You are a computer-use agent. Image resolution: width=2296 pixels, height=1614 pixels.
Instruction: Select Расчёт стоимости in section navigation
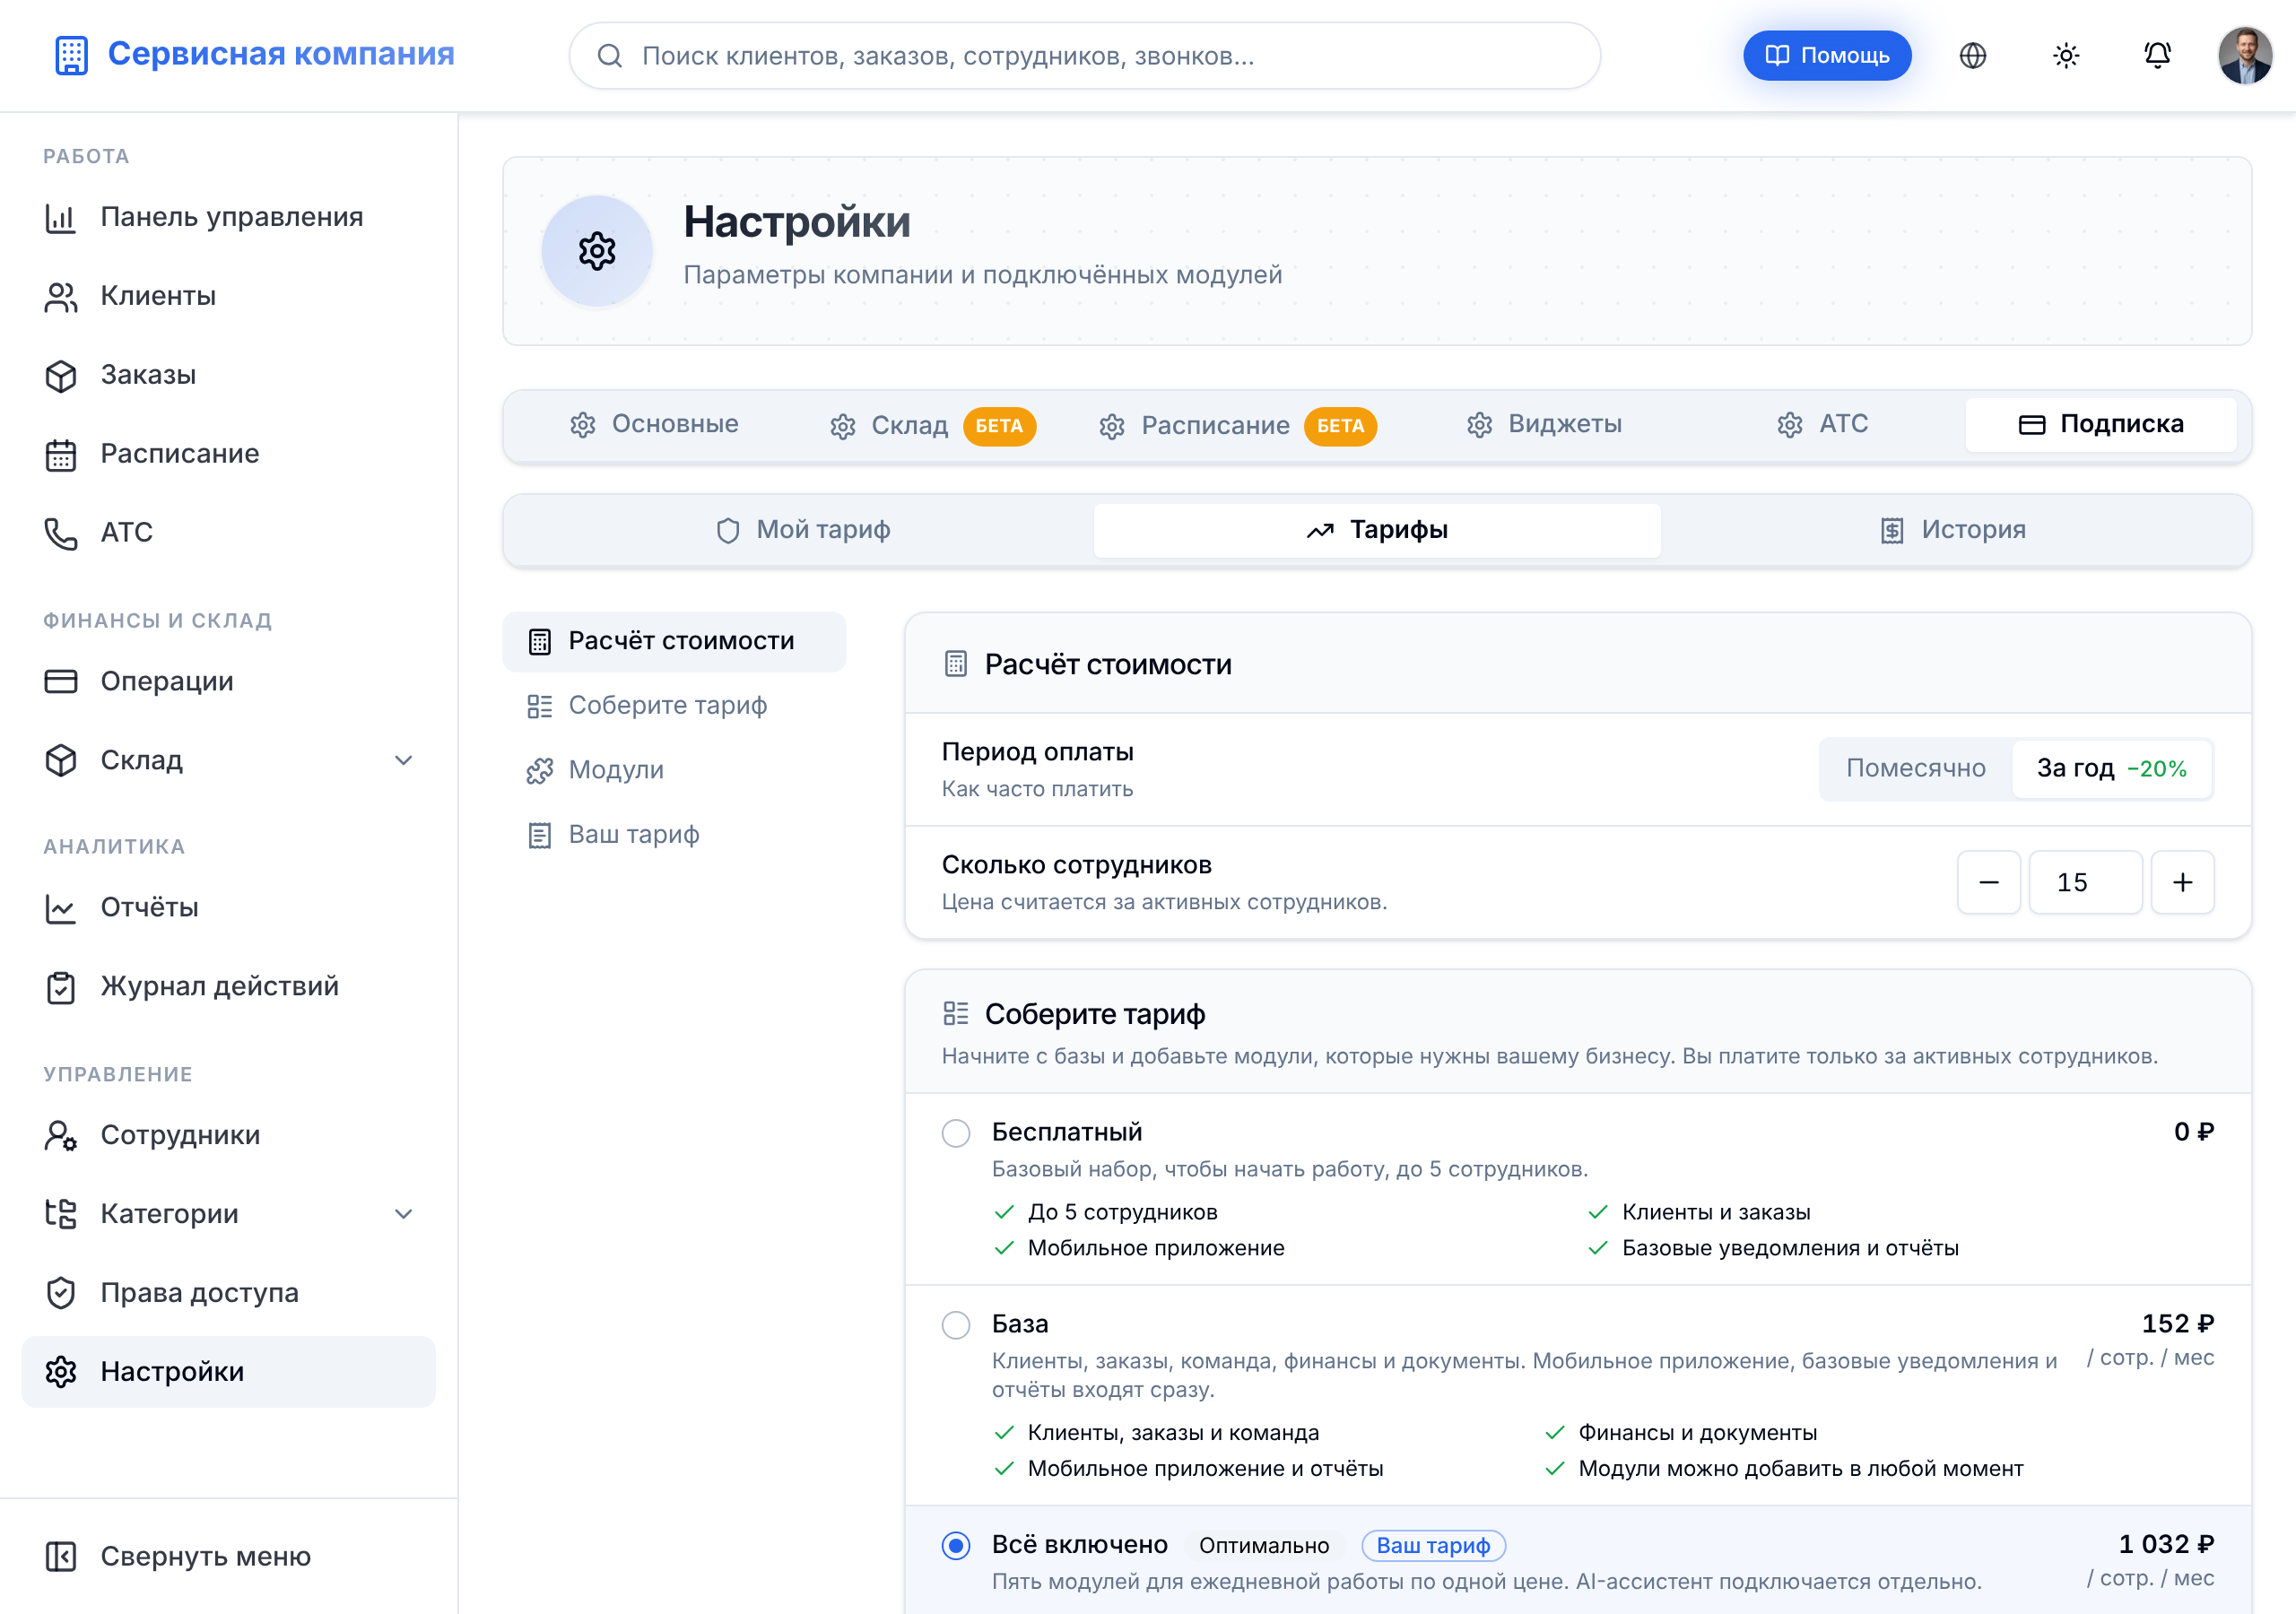coord(674,641)
